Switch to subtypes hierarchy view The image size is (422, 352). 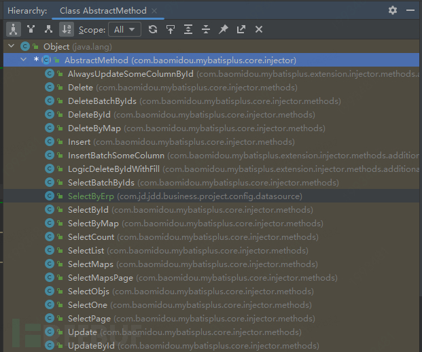click(48, 29)
